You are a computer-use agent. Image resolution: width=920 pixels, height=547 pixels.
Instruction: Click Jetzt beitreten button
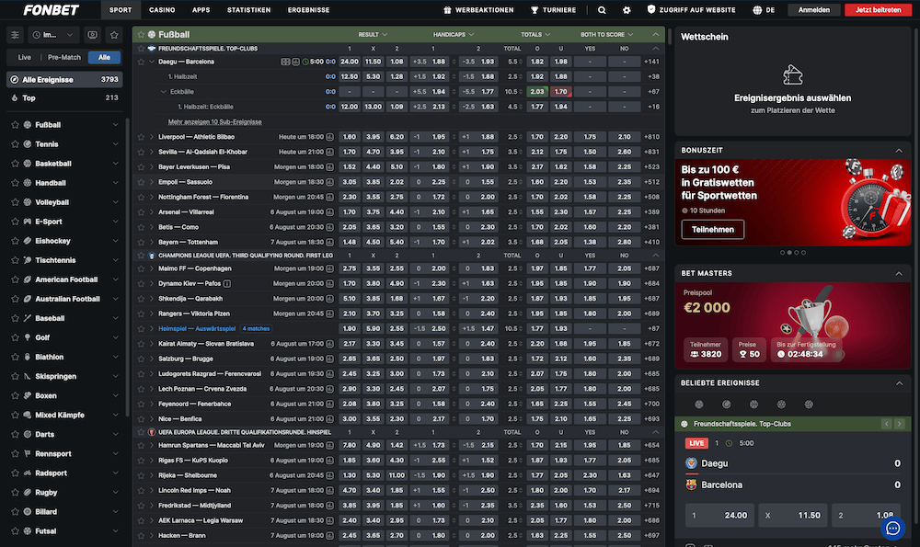878,10
